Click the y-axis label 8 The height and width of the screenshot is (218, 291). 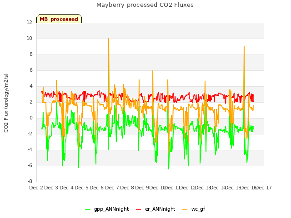31,54
